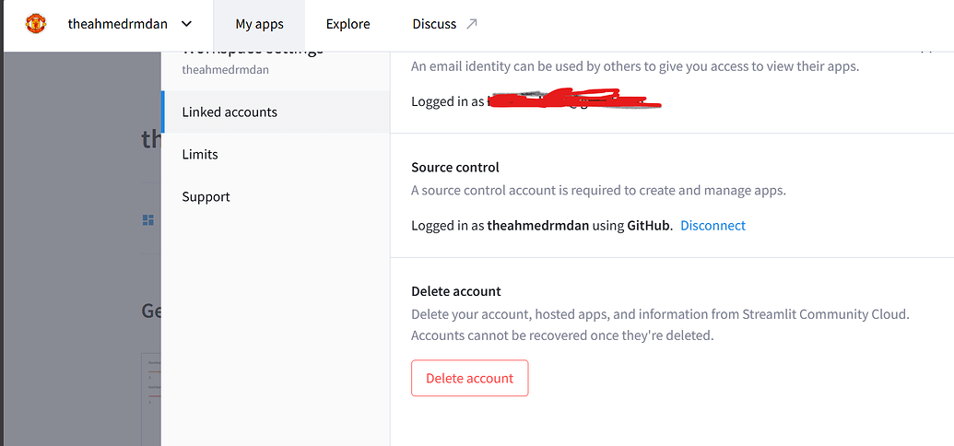Click the blue grid icon behind the dialog
Image resolution: width=954 pixels, height=446 pixels.
coord(147,220)
